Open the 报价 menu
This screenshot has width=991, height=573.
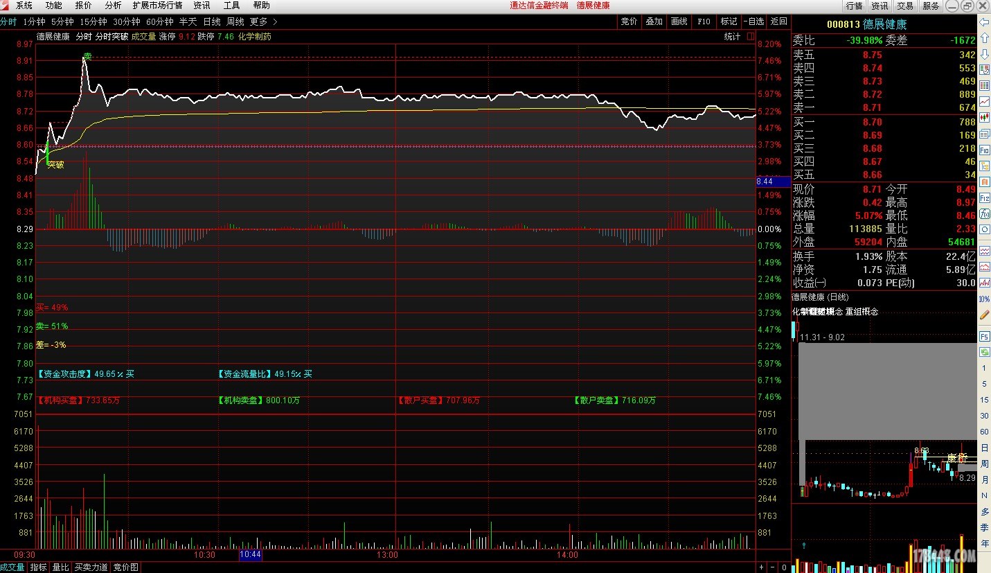pos(84,6)
